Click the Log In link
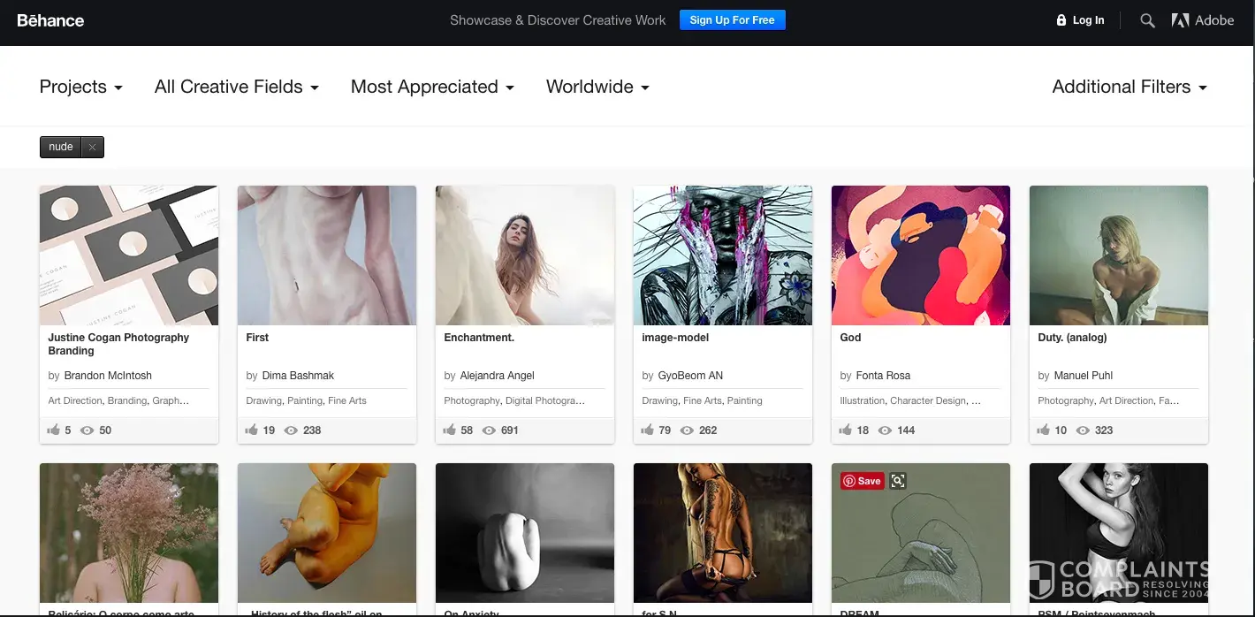The image size is (1255, 617). click(x=1080, y=20)
